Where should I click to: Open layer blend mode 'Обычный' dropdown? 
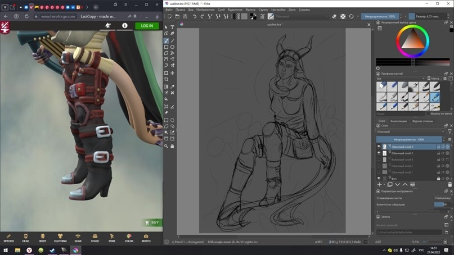pos(410,132)
